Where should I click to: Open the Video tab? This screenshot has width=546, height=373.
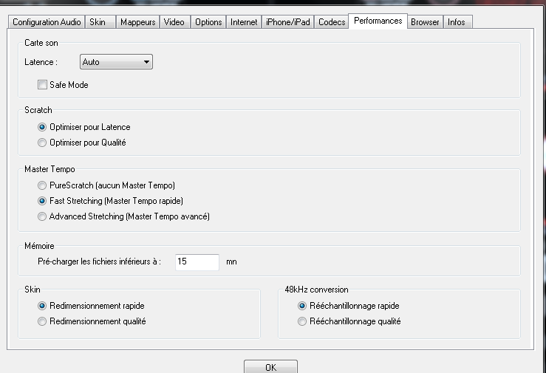174,22
